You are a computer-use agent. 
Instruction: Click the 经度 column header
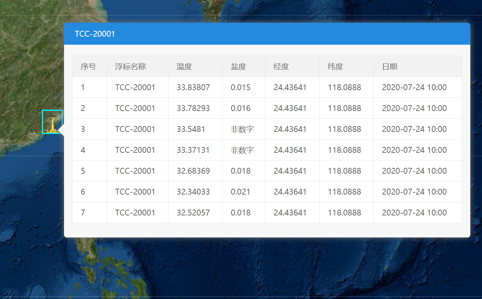281,67
